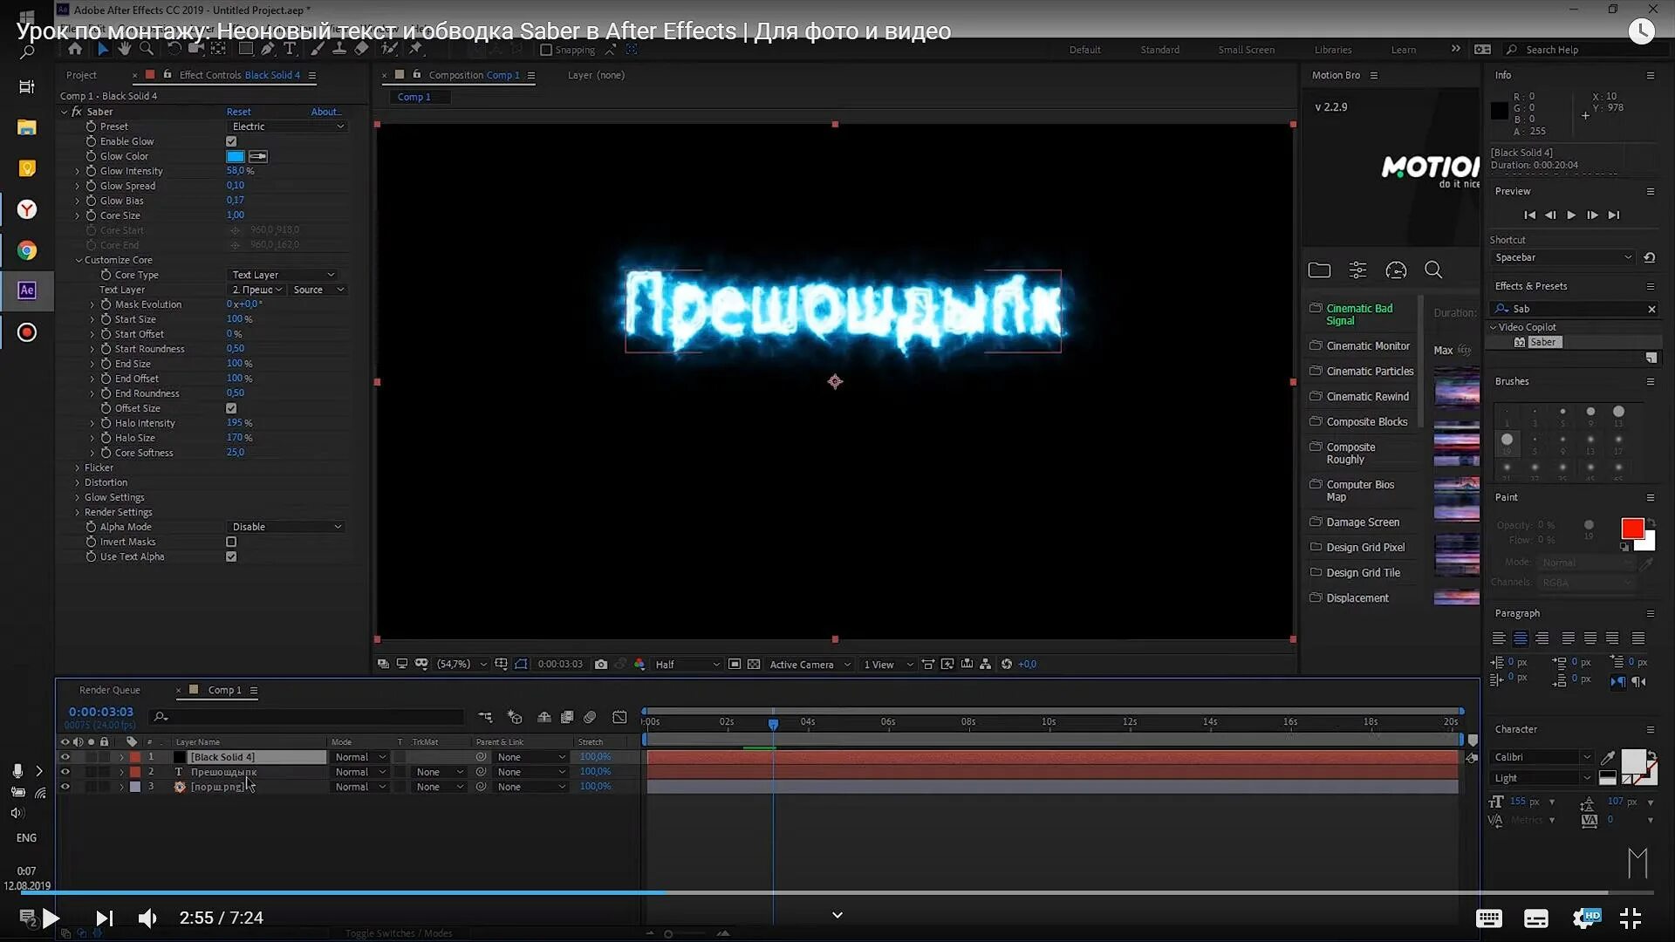
Task: Toggle the Enable Glow checkbox
Action: (231, 141)
